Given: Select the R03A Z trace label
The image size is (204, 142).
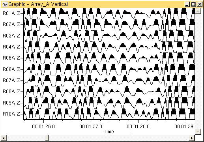Looking at the screenshot, I should pos(11,35).
